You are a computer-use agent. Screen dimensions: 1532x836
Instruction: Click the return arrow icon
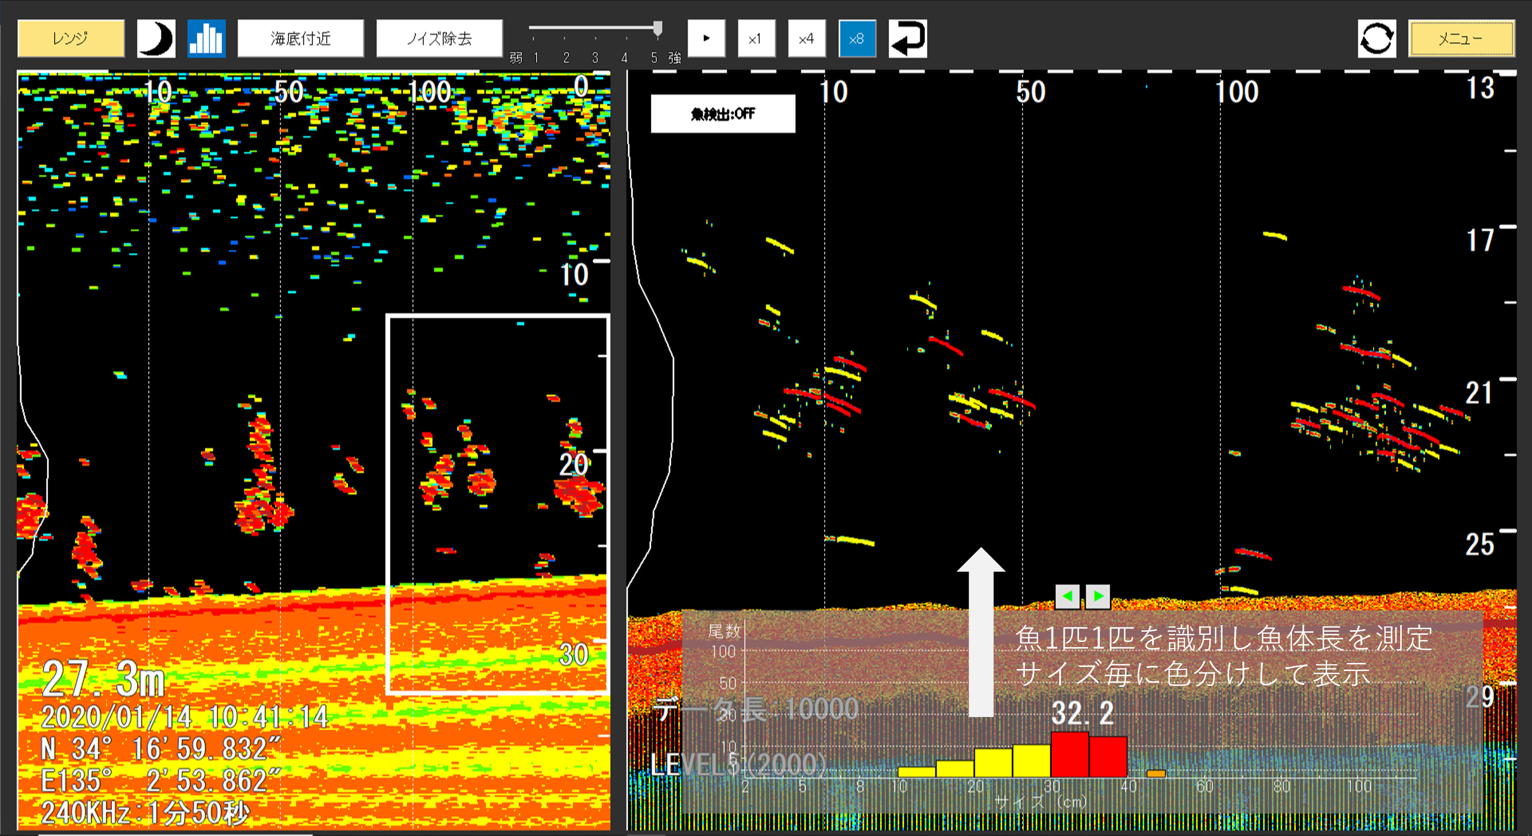[907, 39]
